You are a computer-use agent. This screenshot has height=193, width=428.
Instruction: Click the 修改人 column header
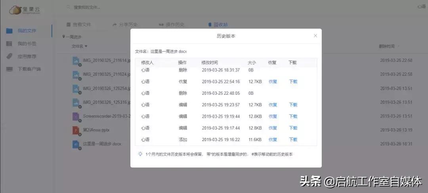[147, 63]
